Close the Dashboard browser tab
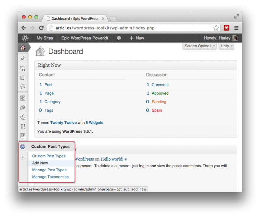Viewport: 260px width, 217px height. (103, 18)
